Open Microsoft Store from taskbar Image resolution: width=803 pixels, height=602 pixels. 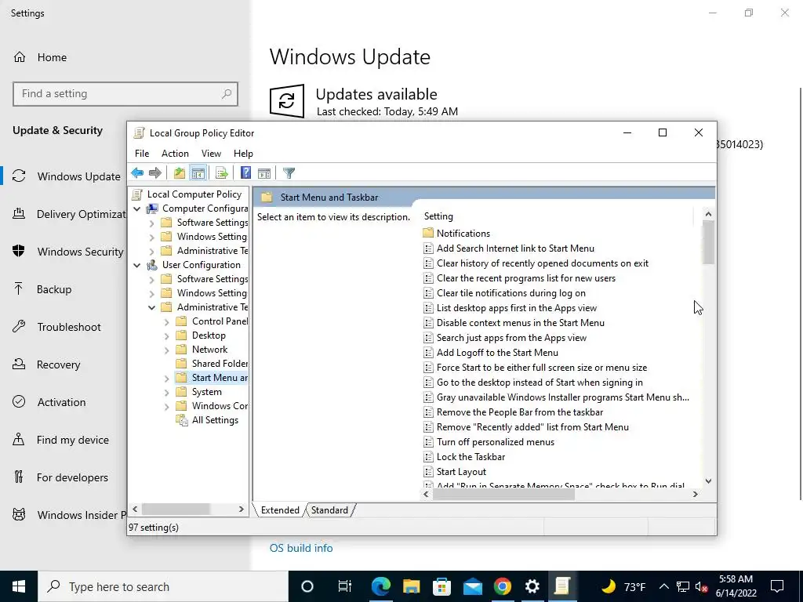(441, 586)
